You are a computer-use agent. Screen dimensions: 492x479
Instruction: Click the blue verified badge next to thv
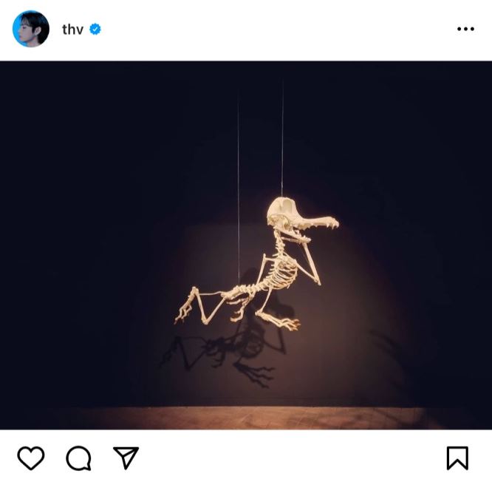95,29
